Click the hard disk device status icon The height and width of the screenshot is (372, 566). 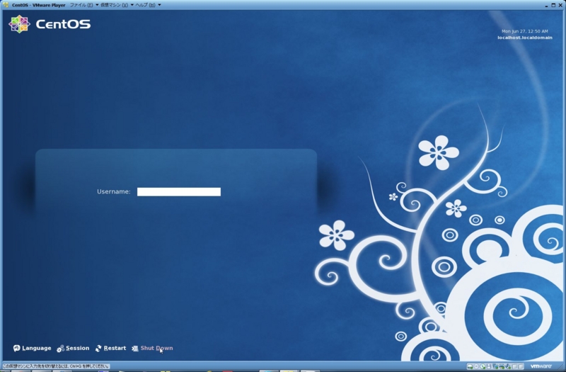[470, 366]
